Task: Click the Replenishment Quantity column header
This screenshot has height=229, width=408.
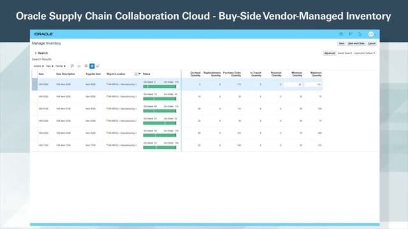Action: pos(212,74)
